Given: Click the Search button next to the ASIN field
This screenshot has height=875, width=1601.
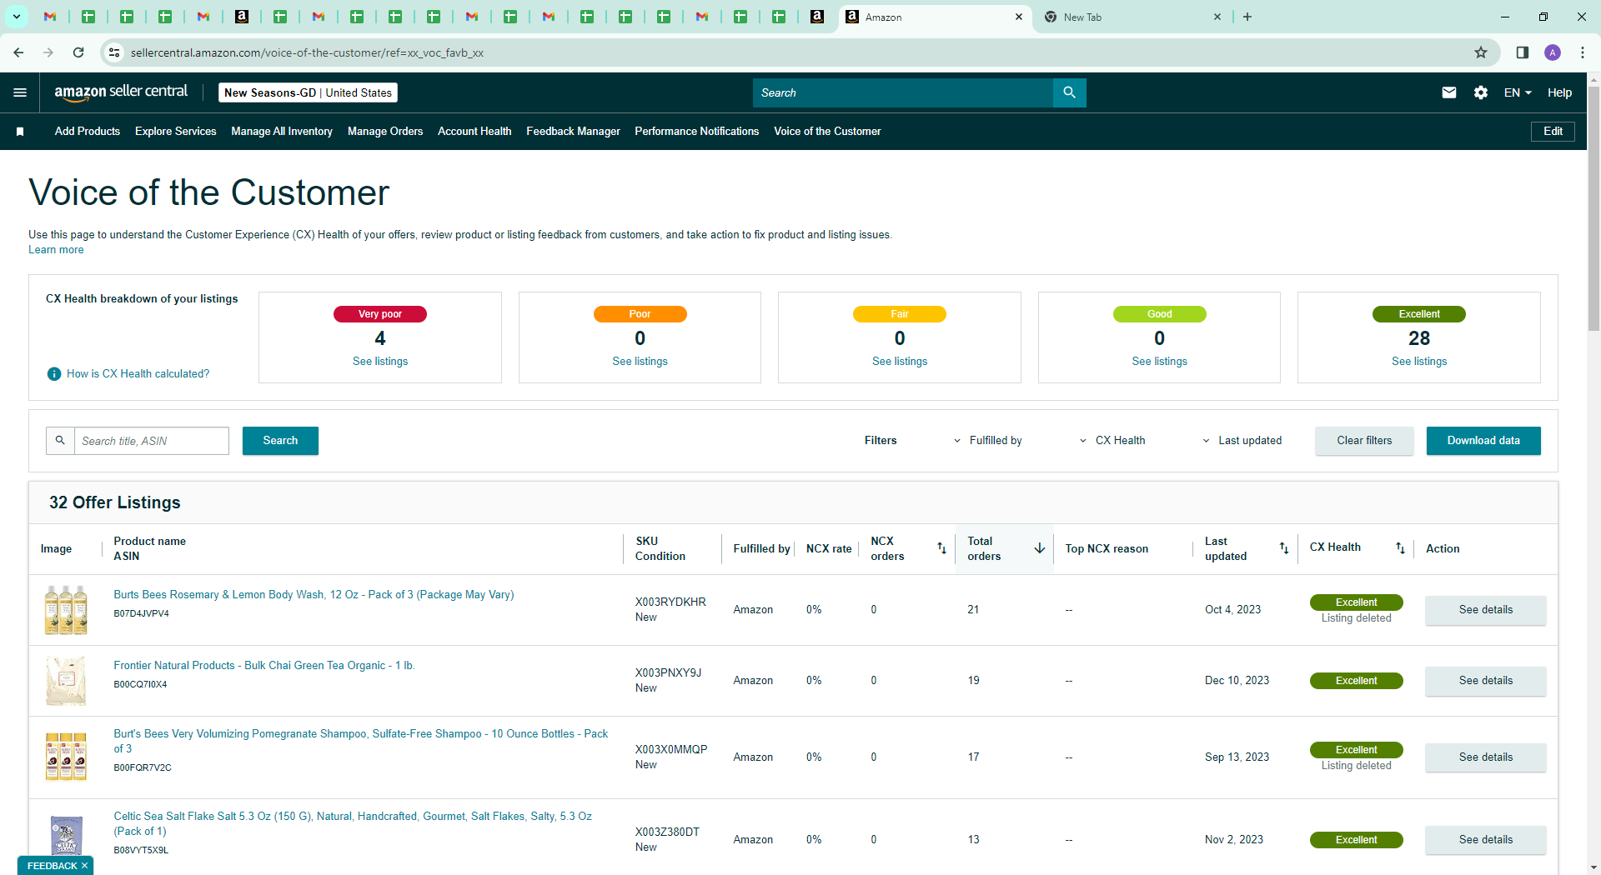Looking at the screenshot, I should 280,441.
